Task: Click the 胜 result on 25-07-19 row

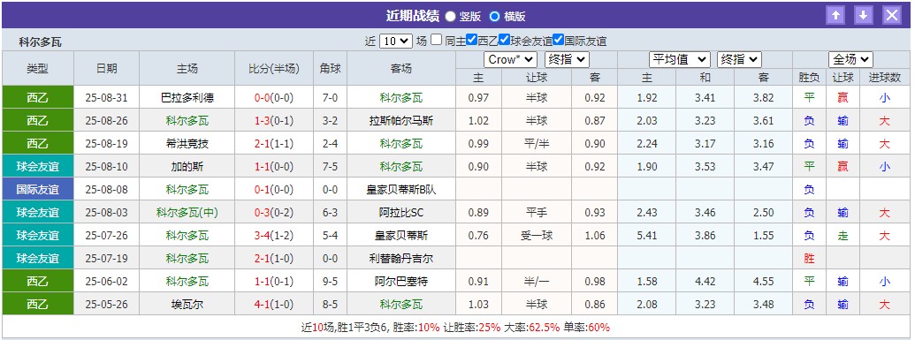Action: point(809,259)
